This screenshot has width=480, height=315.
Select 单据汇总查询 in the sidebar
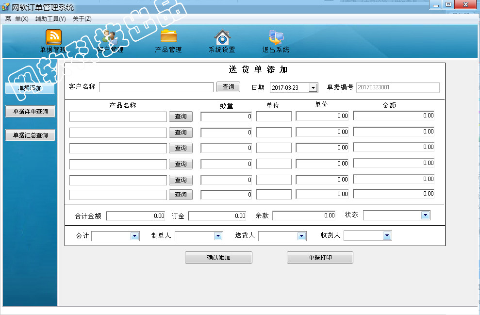coord(30,135)
